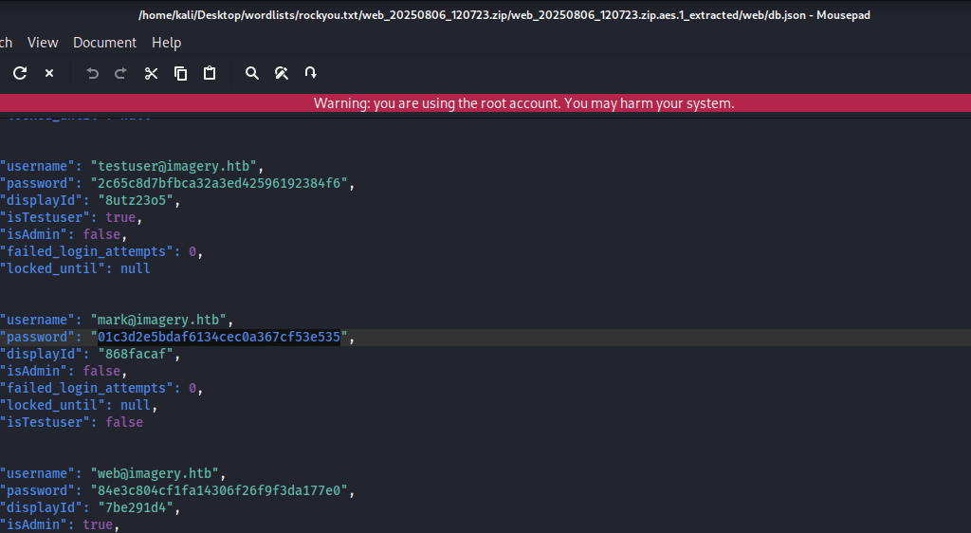Paste using the clipboard icon
971x533 pixels.
click(x=210, y=73)
